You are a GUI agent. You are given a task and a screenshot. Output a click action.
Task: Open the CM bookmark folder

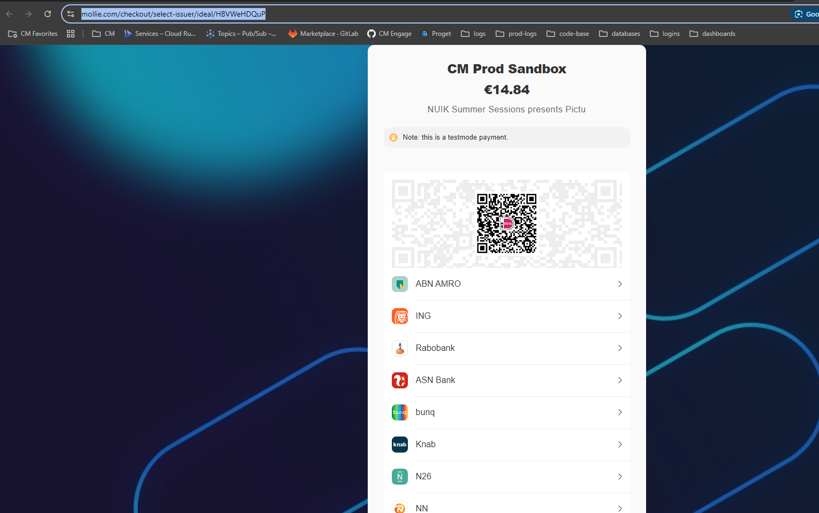click(x=103, y=34)
